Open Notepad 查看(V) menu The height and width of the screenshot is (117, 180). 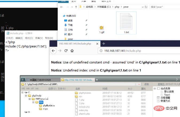[39, 38]
